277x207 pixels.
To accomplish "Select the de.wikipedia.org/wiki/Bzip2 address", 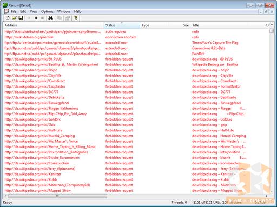I will [x=31, y=70].
